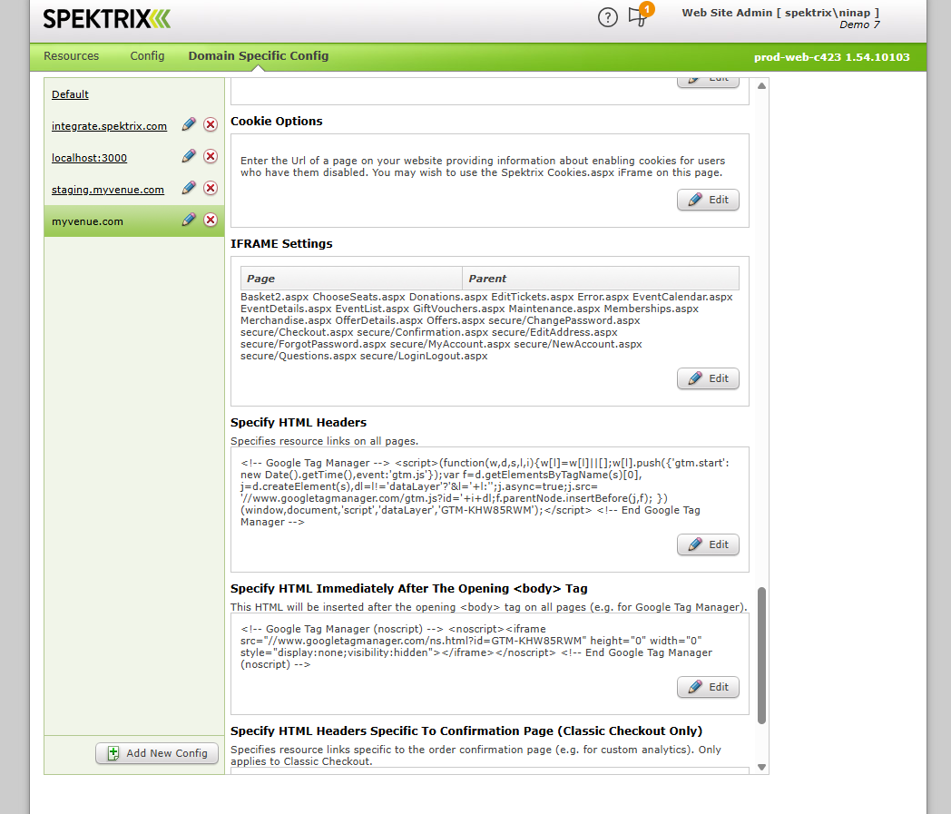Edit HTML after opening body tag
Image resolution: width=951 pixels, height=814 pixels.
(x=708, y=687)
